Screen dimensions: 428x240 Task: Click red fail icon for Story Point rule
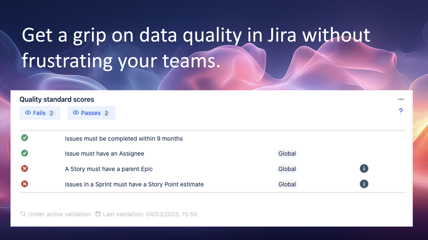[x=25, y=184]
